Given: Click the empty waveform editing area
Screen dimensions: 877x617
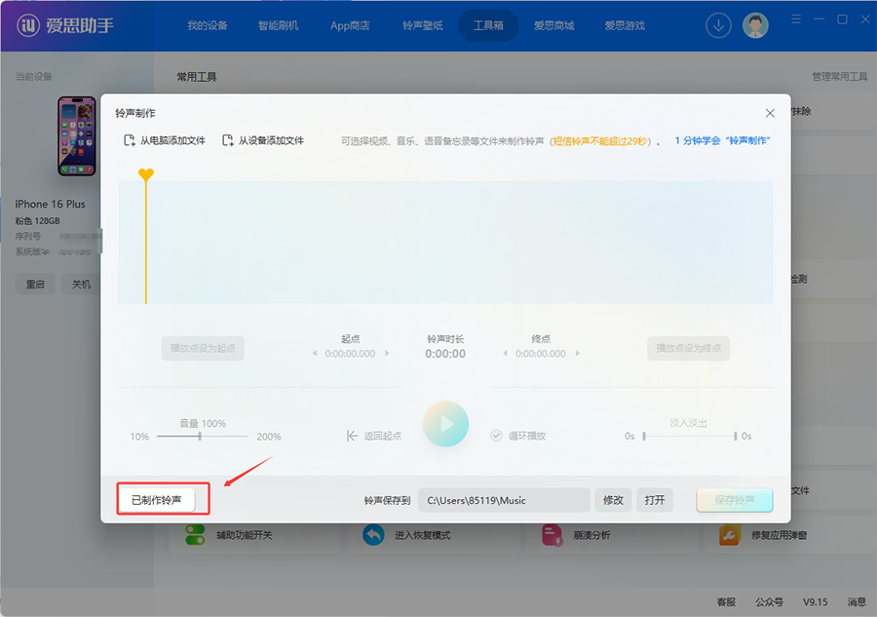Looking at the screenshot, I should click(445, 242).
